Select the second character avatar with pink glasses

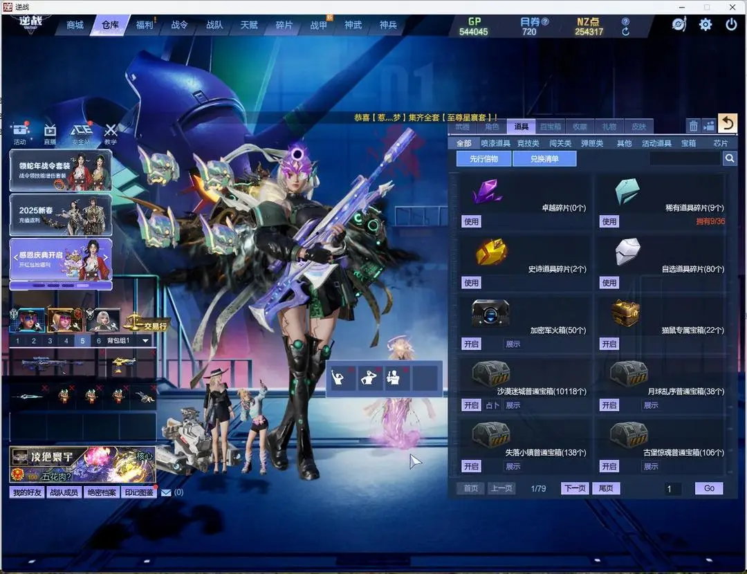point(65,320)
